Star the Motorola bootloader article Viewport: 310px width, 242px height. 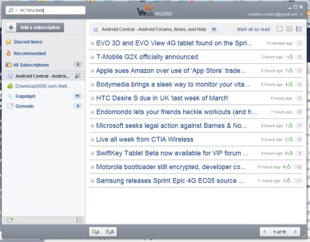[x=93, y=167]
